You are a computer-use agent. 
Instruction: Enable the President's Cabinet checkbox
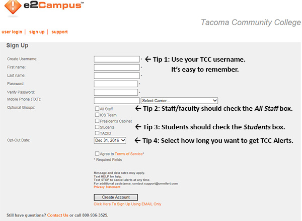tap(97, 121)
